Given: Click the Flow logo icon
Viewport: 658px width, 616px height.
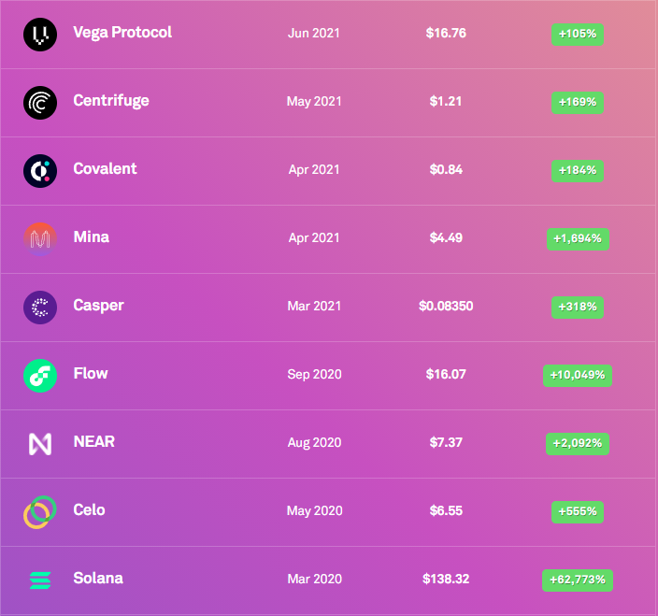Looking at the screenshot, I should tap(40, 376).
